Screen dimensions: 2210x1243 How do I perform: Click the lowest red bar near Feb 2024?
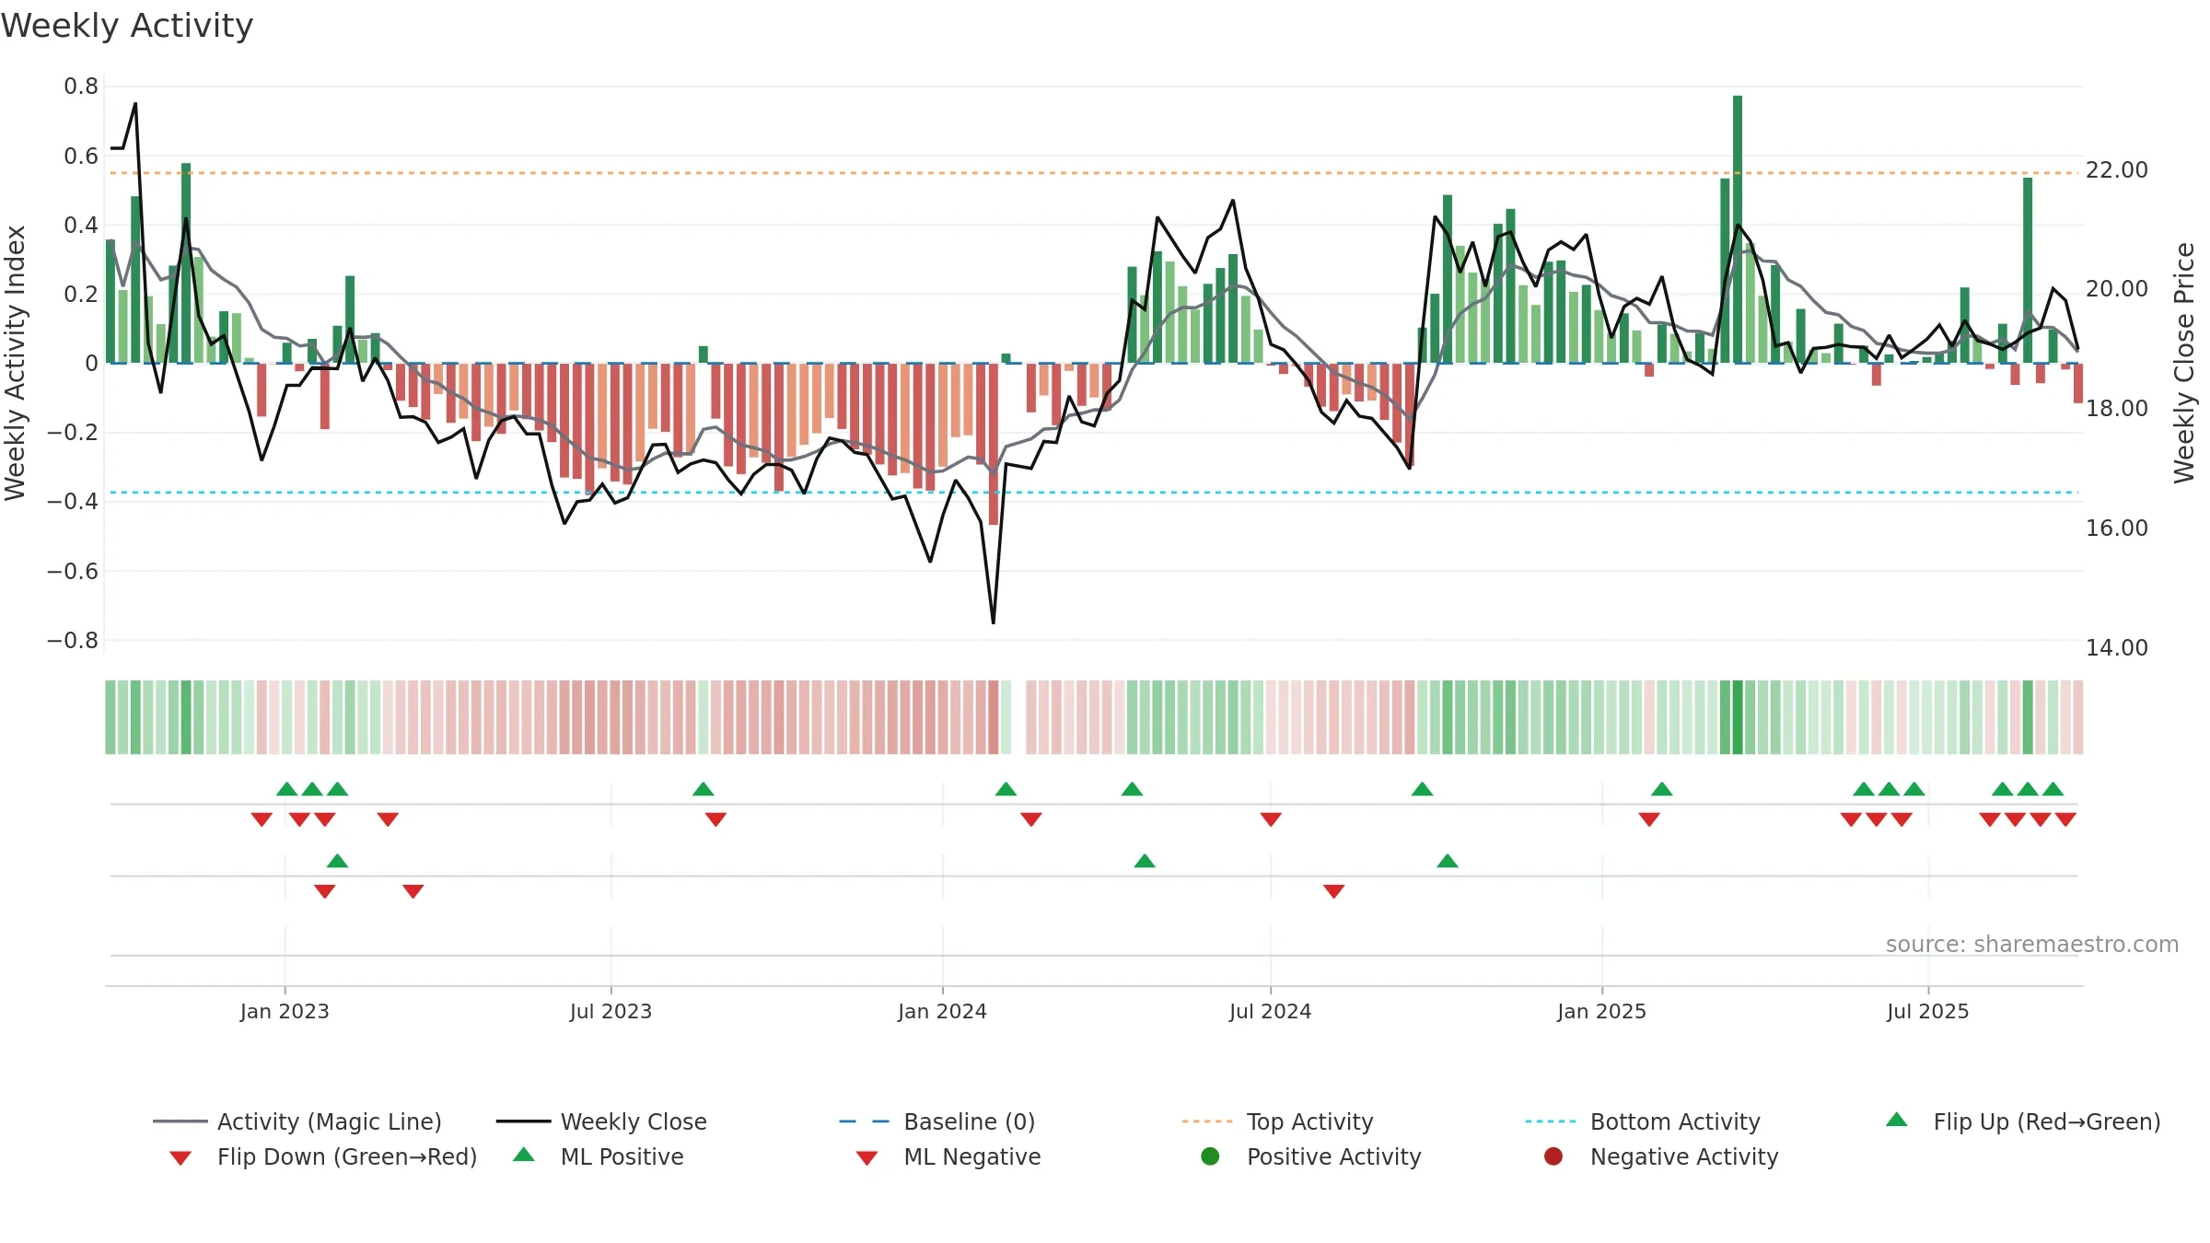click(993, 444)
